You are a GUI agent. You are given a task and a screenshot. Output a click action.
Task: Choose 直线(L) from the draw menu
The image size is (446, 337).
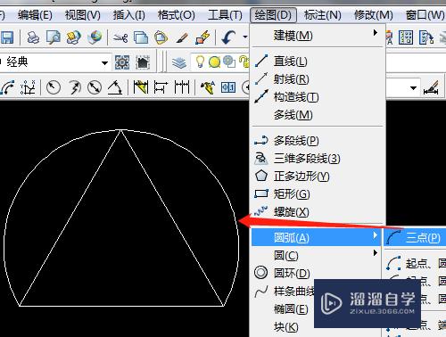click(x=318, y=62)
